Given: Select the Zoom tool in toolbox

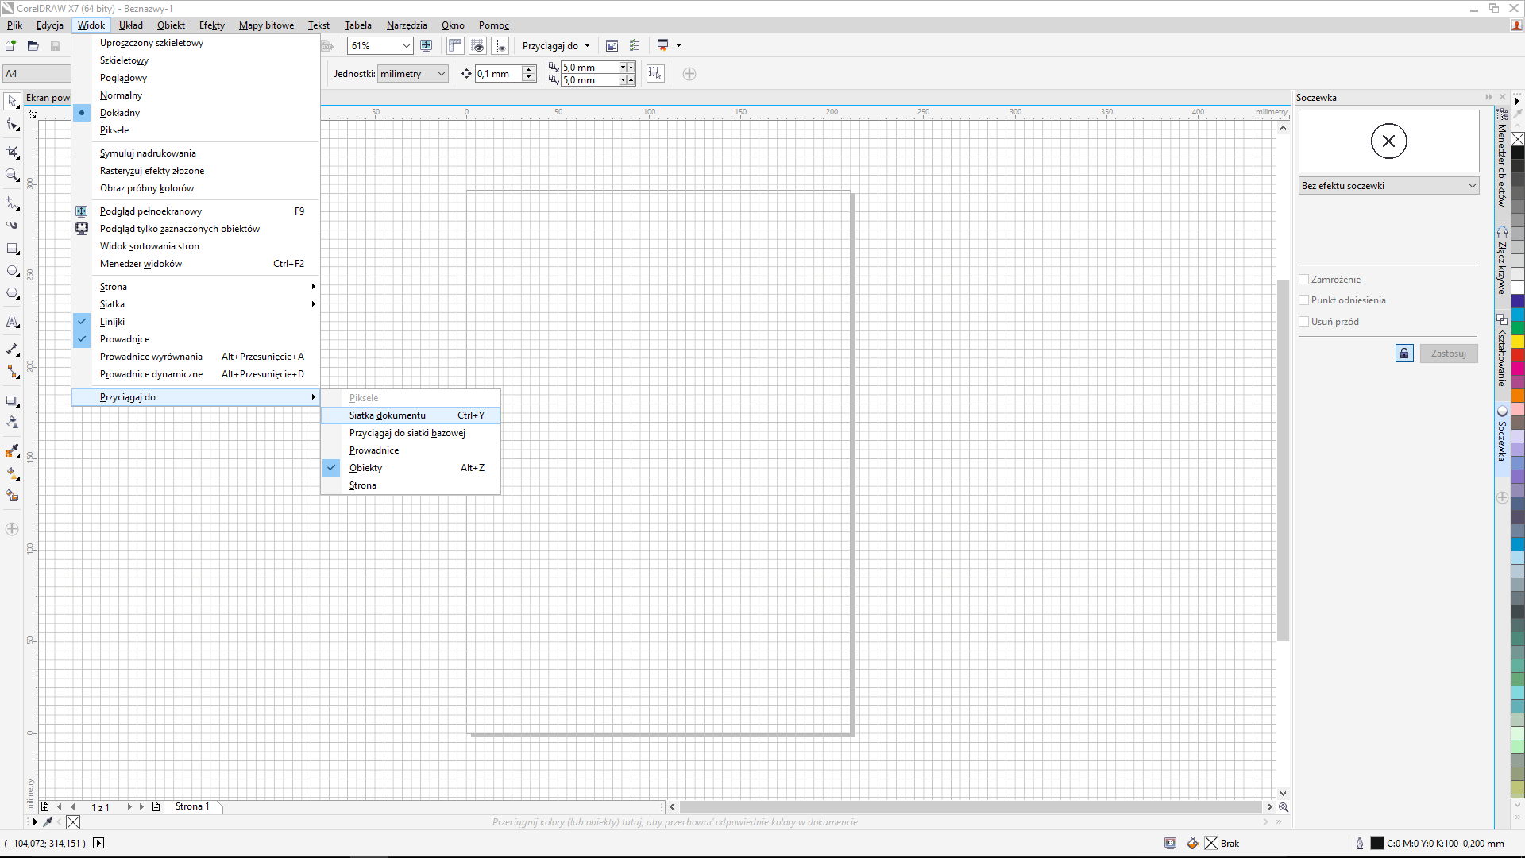Looking at the screenshot, I should tap(13, 175).
